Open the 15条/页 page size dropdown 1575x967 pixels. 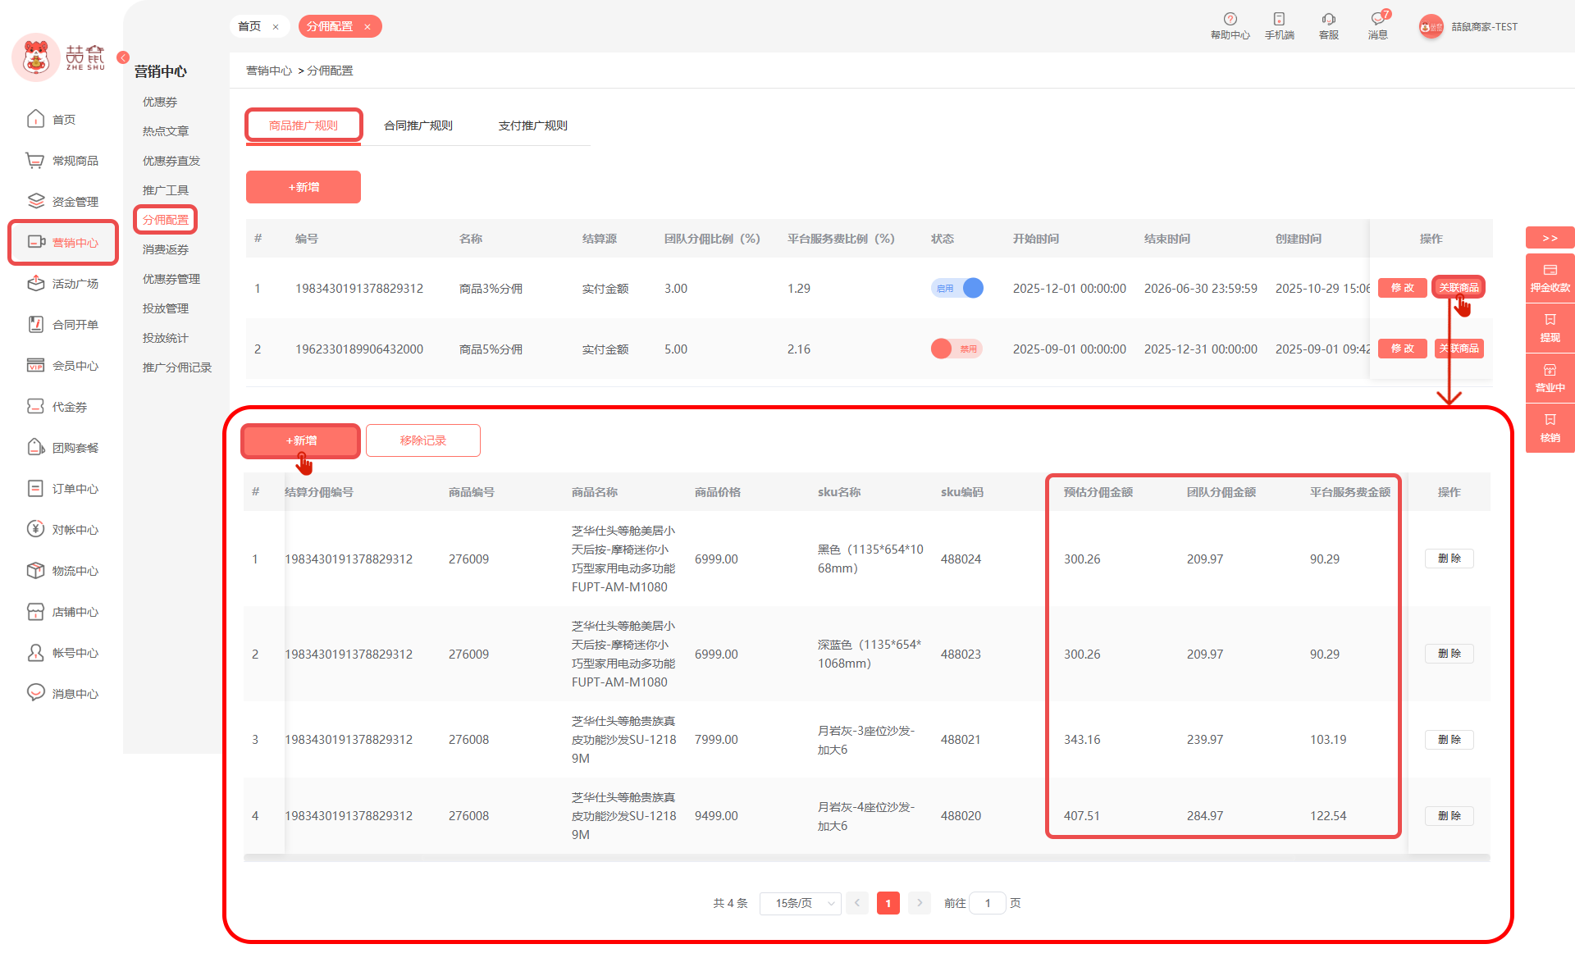(x=800, y=903)
